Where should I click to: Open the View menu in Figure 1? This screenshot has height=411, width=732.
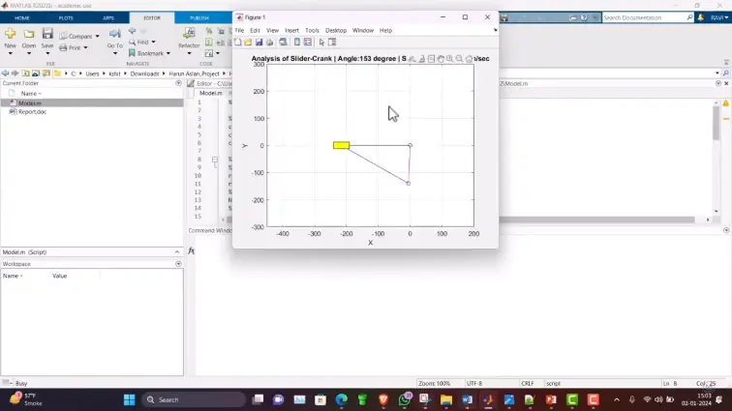(272, 30)
